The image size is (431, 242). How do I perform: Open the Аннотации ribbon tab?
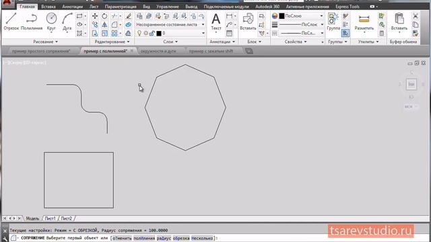[72, 6]
